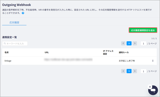Click the blurred URL cell of linkage

[x=68, y=60]
